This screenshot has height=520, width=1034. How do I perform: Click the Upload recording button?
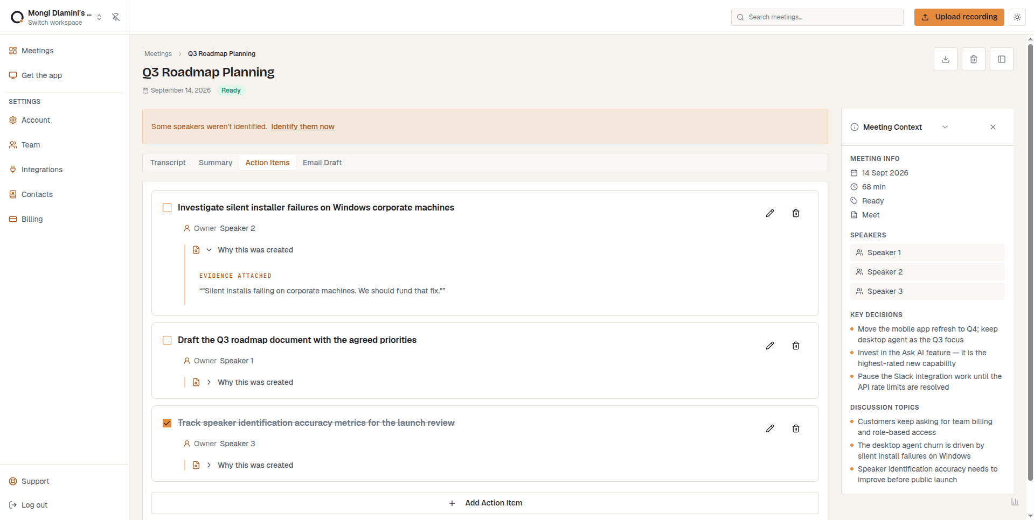tap(959, 17)
